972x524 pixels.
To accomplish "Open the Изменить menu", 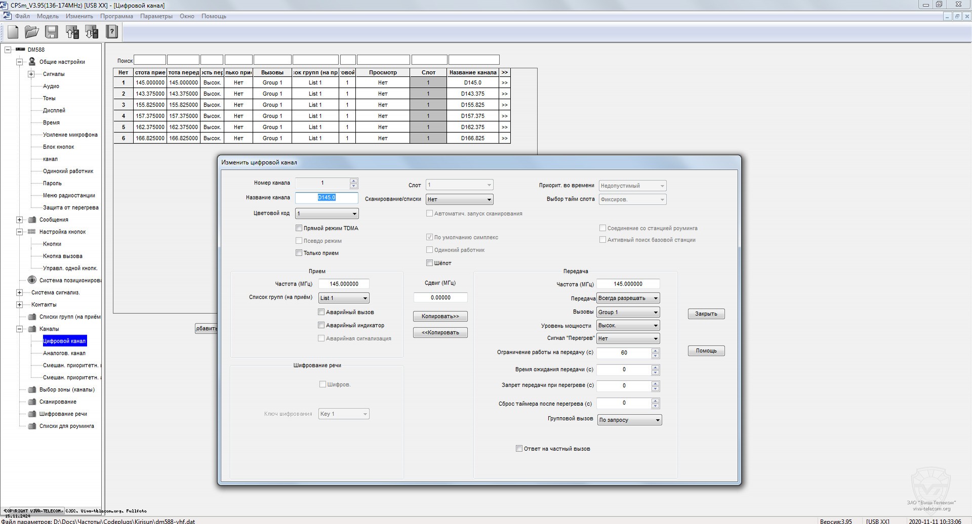I will click(x=79, y=16).
